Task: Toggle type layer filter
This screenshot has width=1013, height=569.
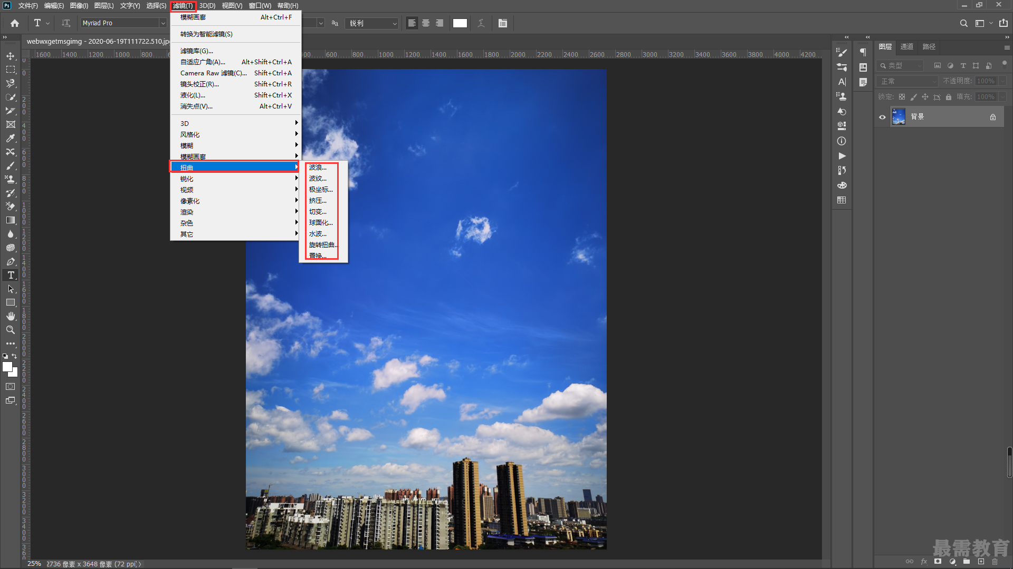Action: (963, 66)
